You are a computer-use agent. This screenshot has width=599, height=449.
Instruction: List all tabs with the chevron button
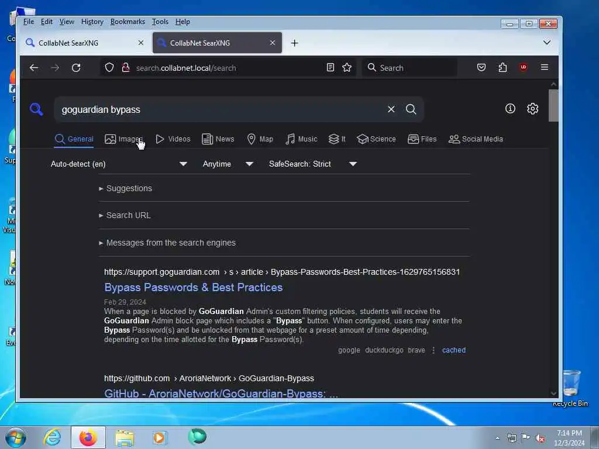coord(547,42)
